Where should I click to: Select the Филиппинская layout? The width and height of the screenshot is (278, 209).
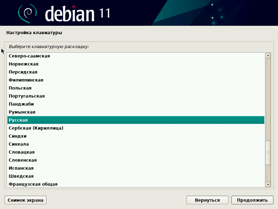pyautogui.click(x=35, y=80)
